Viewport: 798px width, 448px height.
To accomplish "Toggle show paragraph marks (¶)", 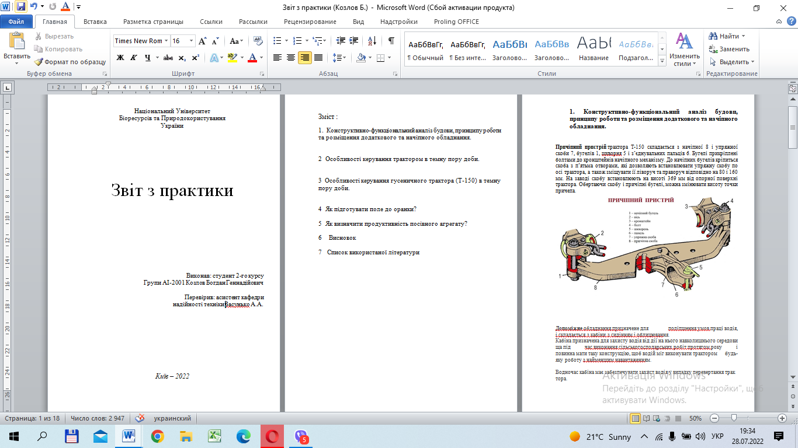I will tap(391, 41).
